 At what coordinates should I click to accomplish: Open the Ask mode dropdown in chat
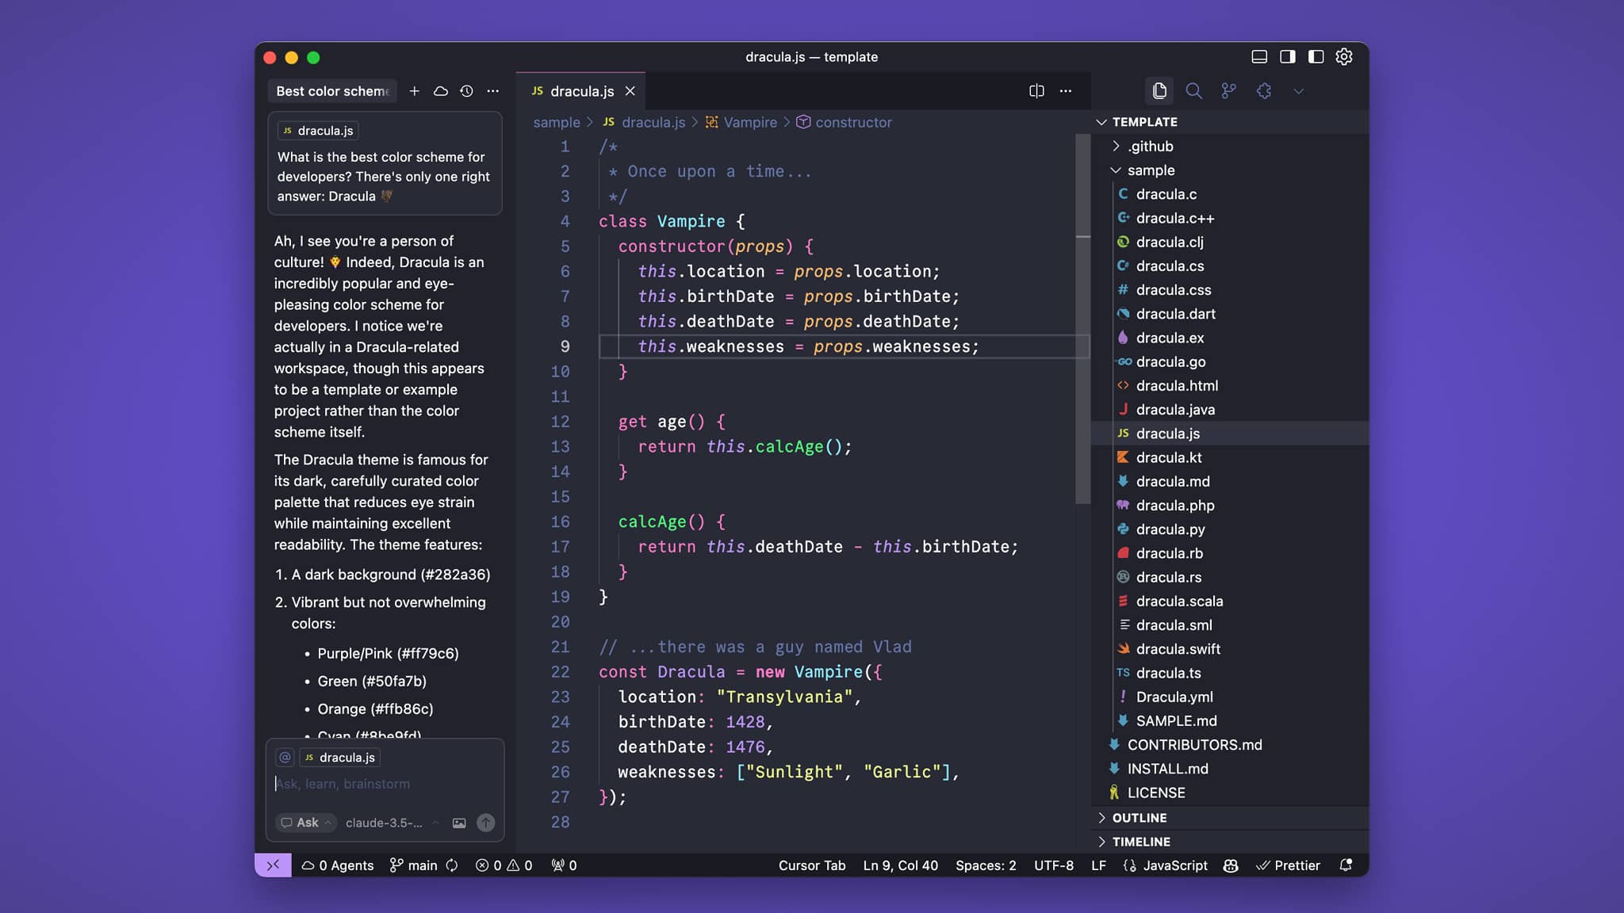(306, 823)
